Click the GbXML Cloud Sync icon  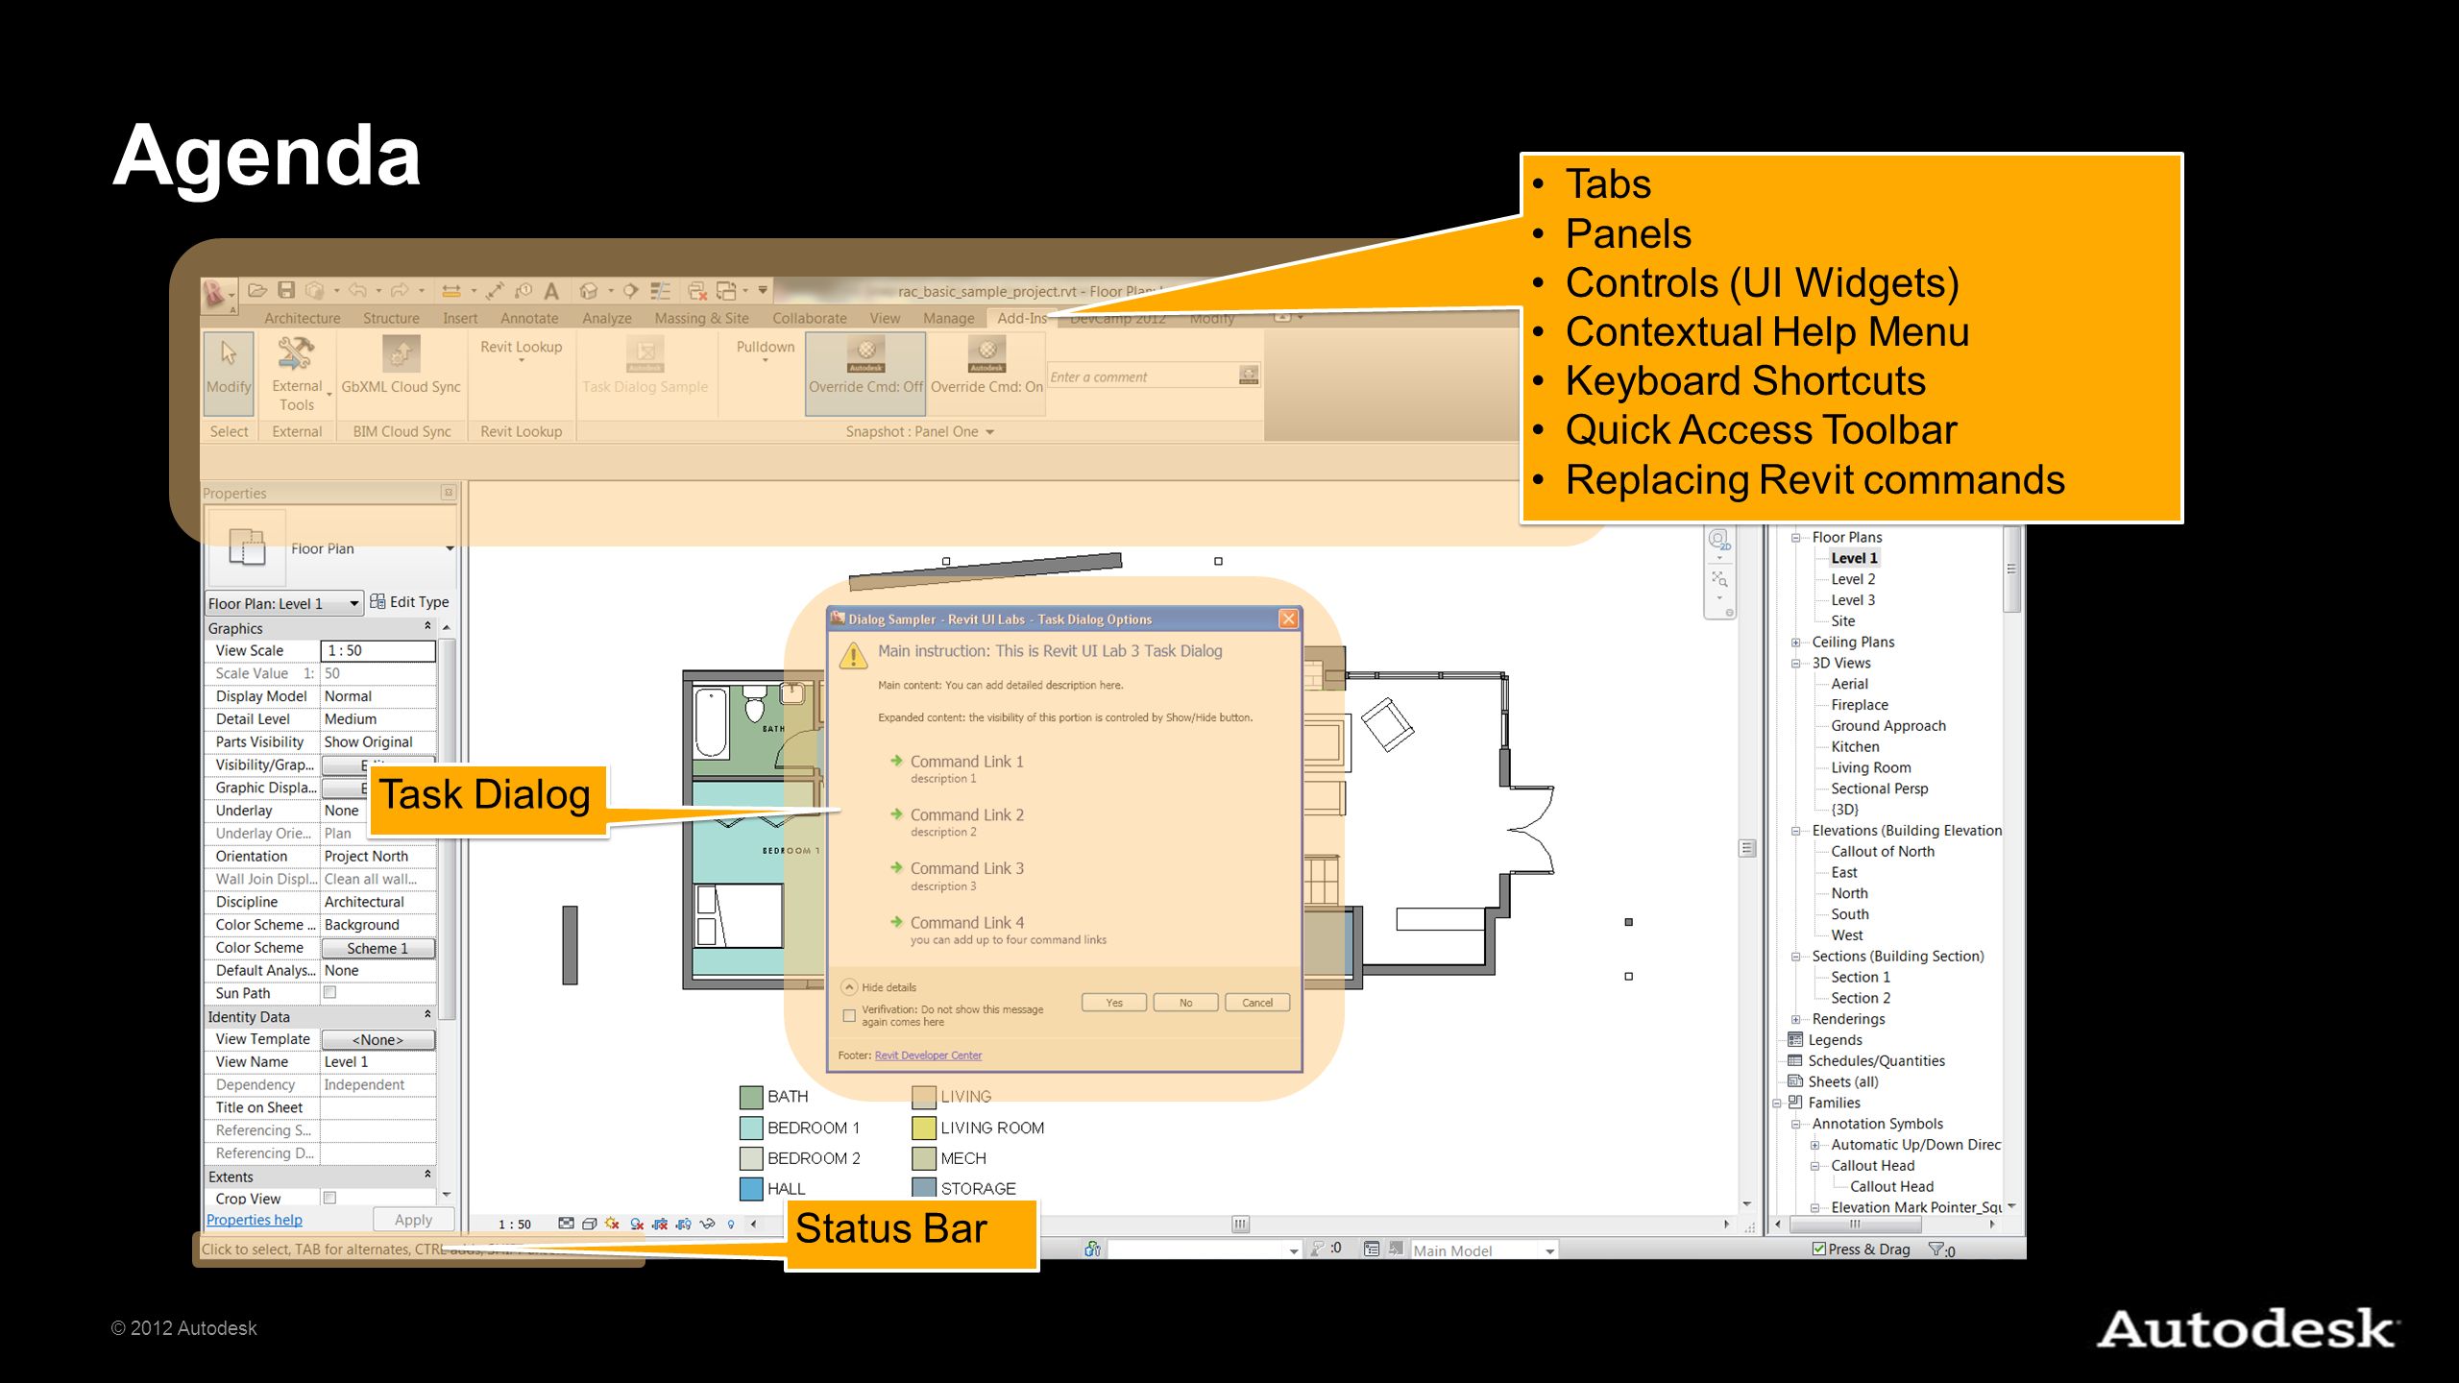point(402,353)
